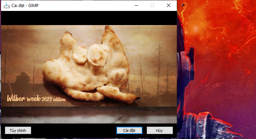Screen dimensions: 256x139
Task: Close the GIMP setup window
Action: [169, 6]
